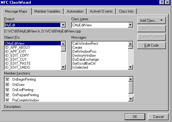
Task: Click Member functions scrollbar down arrow
Action: tap(131, 99)
